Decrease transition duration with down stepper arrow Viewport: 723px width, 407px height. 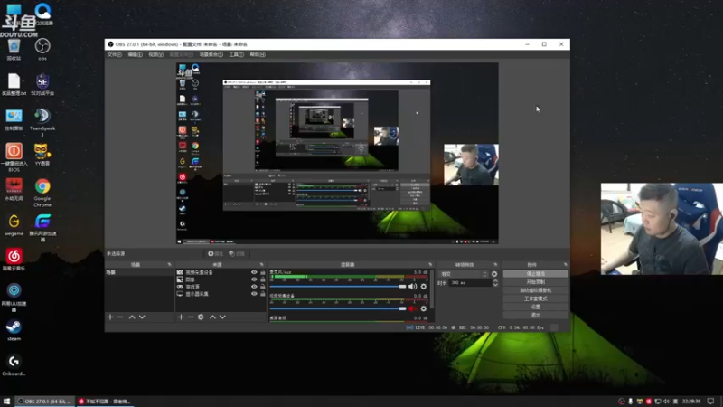point(495,285)
